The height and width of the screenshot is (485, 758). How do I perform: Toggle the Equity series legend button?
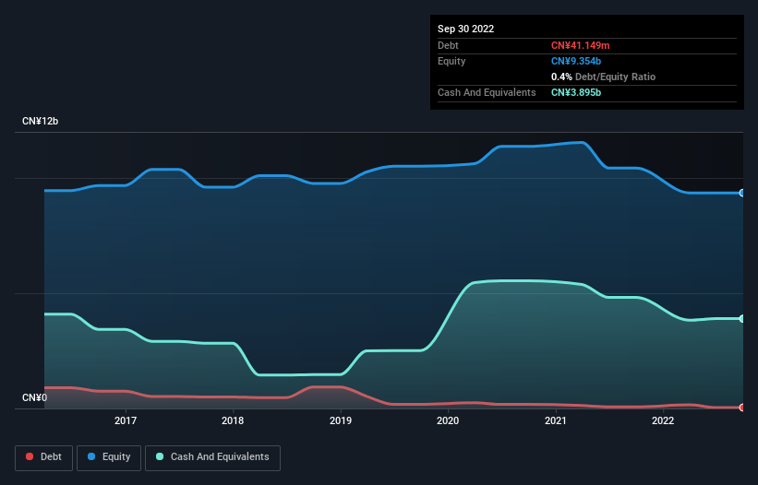click(109, 457)
